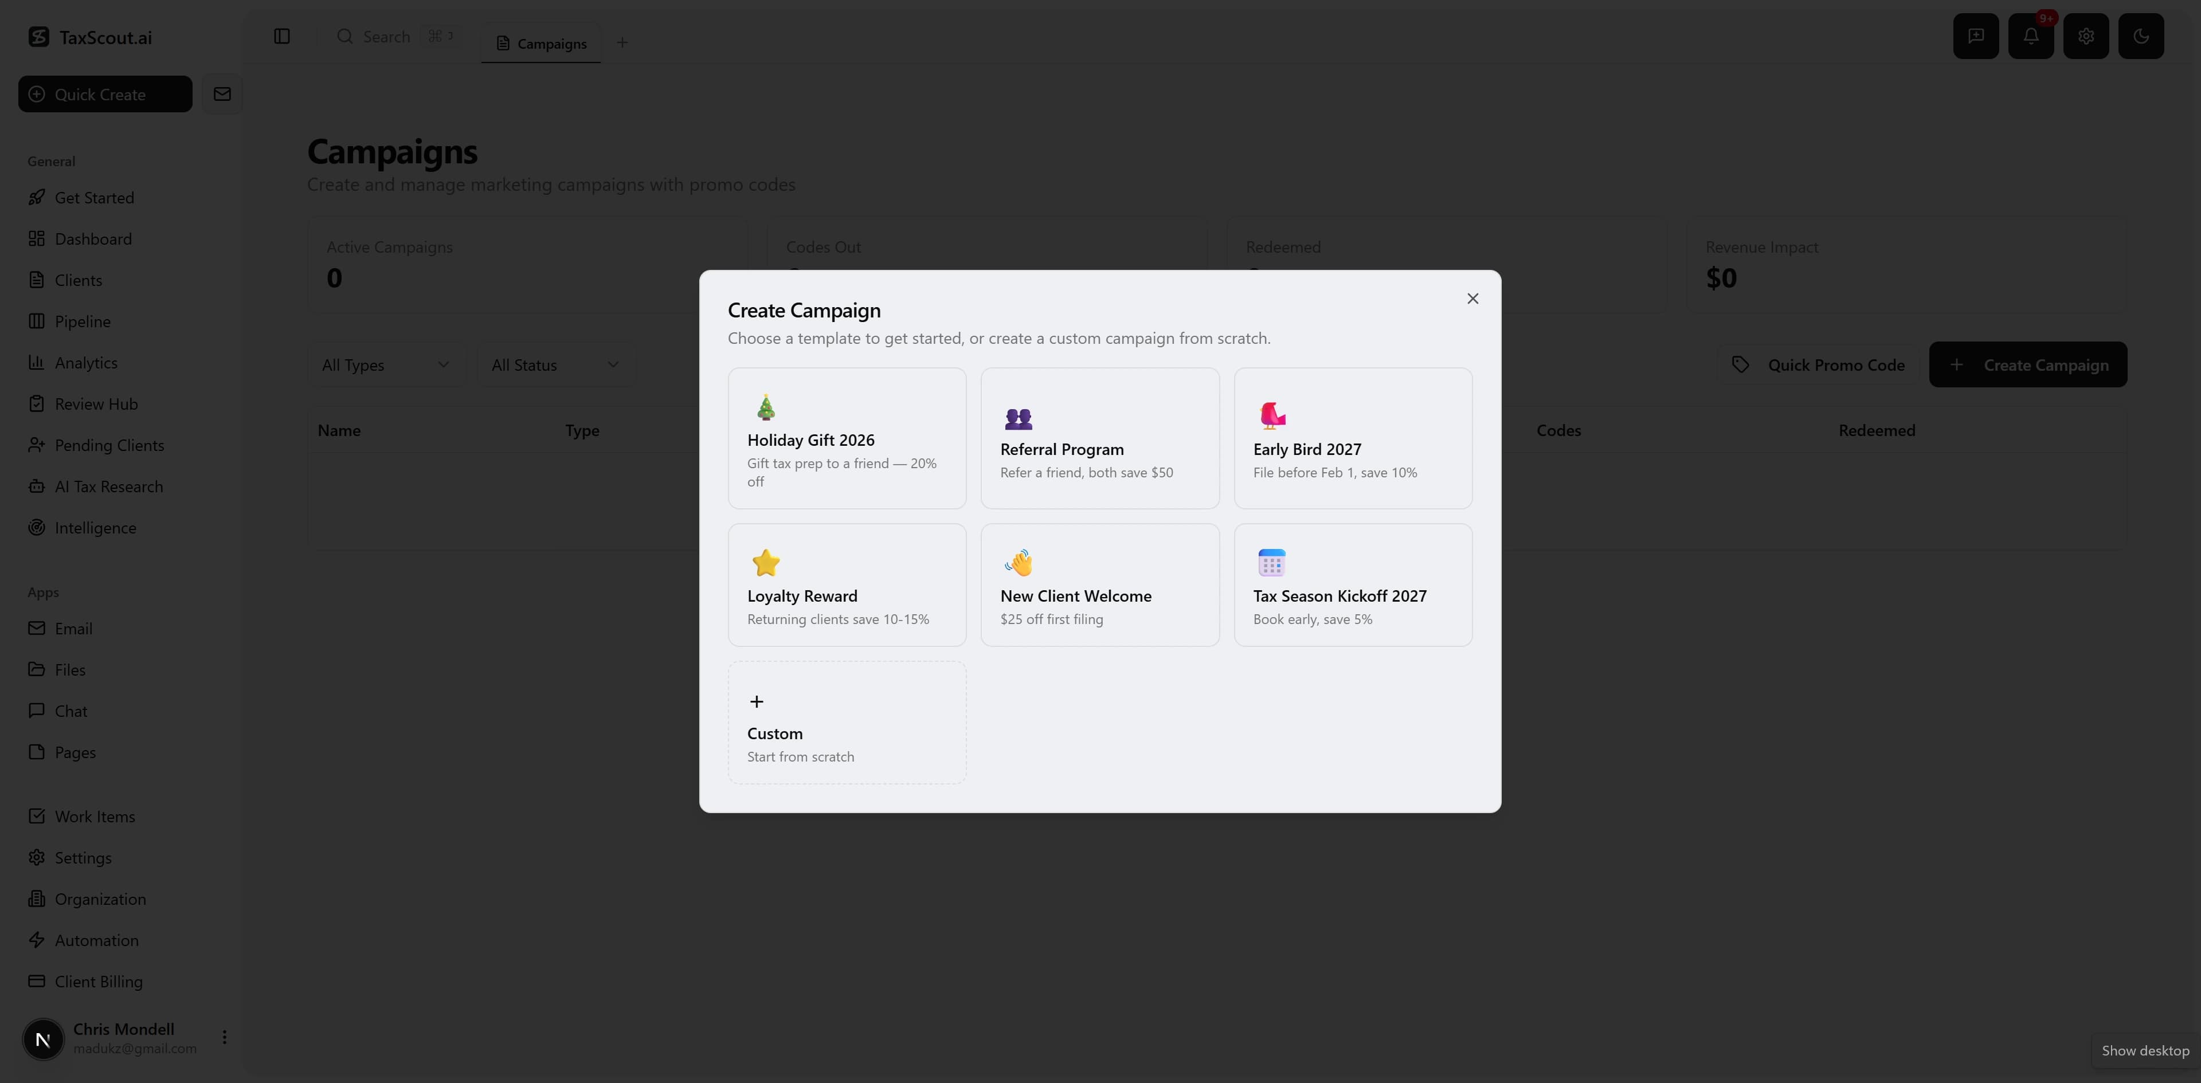Screen dimensions: 2201x1083
Task: Choose the Early Bird 2027 template
Action: pos(1353,438)
